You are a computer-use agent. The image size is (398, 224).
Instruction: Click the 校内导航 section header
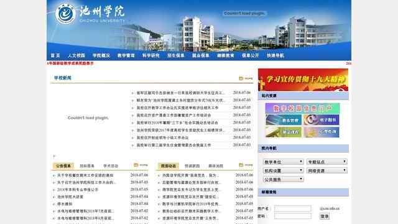pyautogui.click(x=303, y=148)
